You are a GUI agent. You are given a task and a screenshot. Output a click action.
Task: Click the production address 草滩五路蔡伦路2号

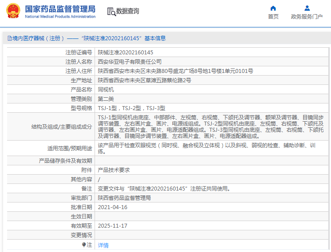145,80
